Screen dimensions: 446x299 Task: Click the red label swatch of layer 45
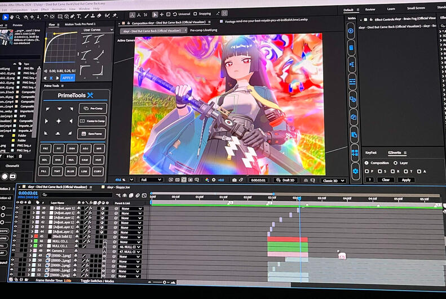tap(36, 236)
